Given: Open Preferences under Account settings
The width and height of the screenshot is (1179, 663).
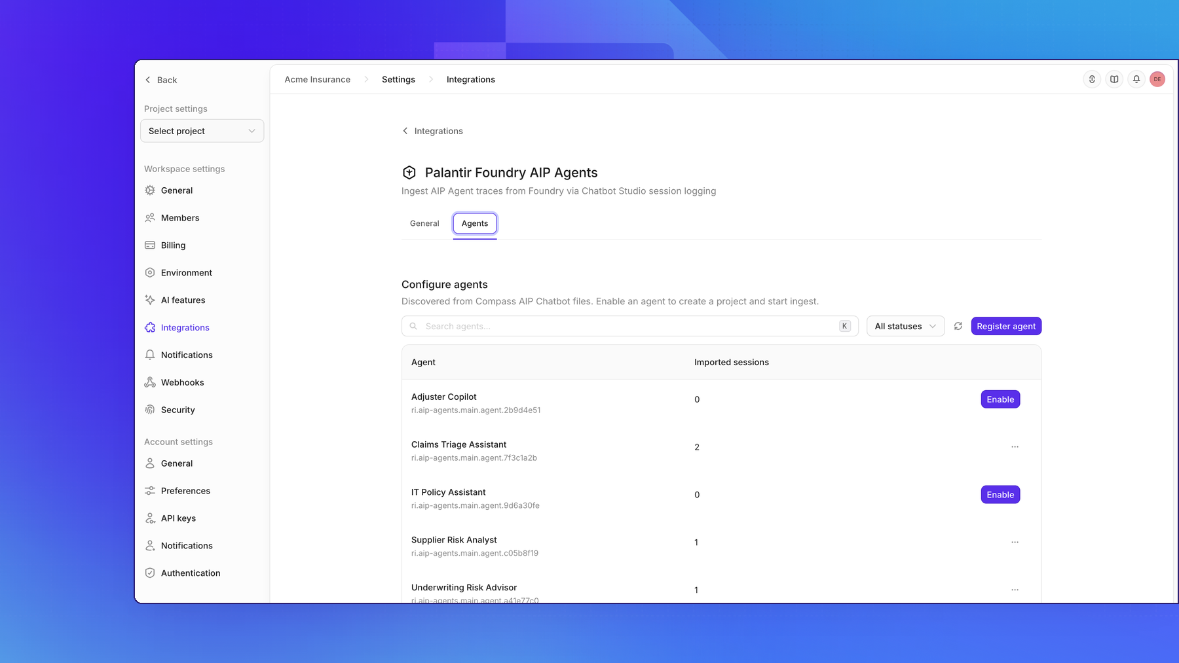Looking at the screenshot, I should point(185,491).
